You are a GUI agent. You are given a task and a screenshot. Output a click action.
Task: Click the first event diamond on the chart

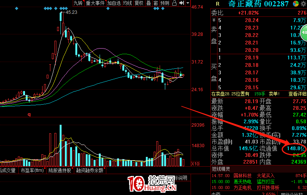[x=17, y=9]
